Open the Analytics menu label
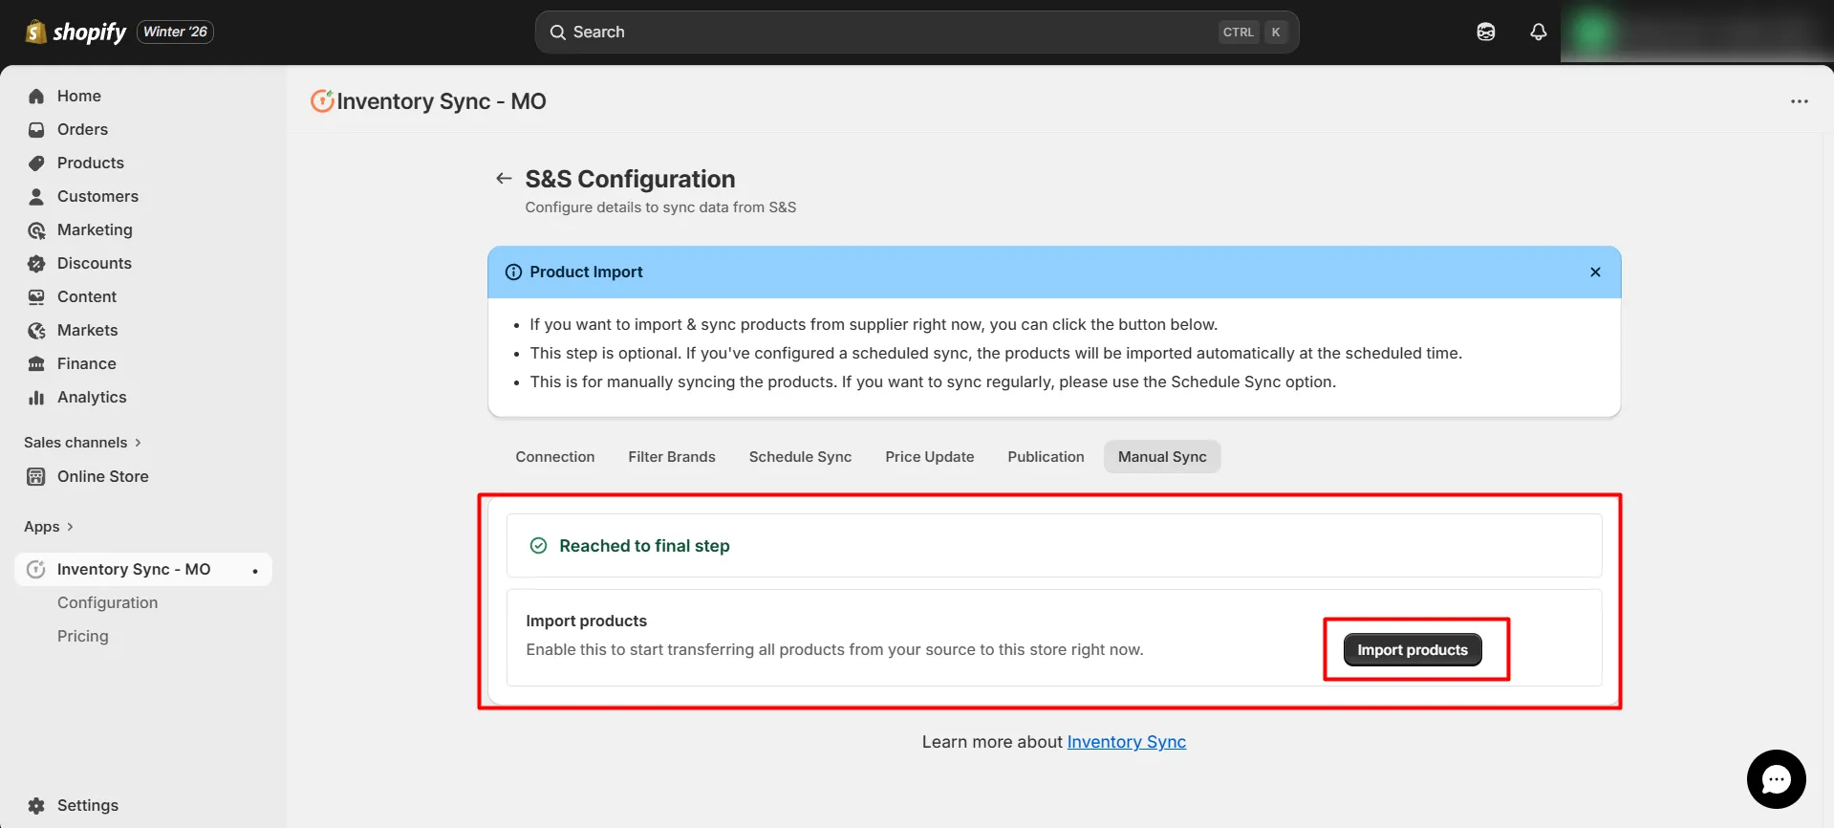 coord(92,397)
